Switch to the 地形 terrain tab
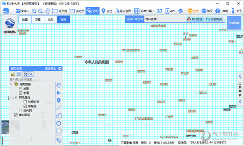This screenshot has height=146, width=244. pos(50,19)
